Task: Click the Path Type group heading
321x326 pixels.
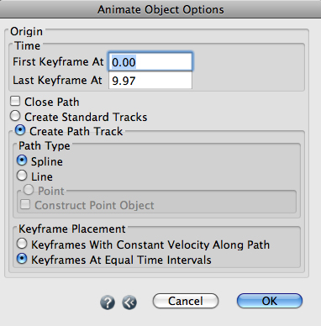Action: (45, 146)
